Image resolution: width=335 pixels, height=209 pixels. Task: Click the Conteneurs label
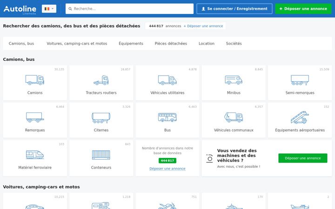[101, 168]
